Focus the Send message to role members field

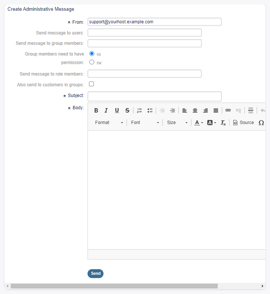tap(145, 74)
